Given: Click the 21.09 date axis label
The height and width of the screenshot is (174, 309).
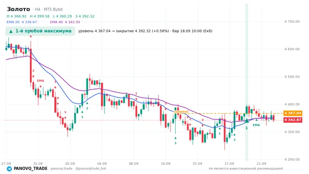Looking at the screenshot, I should pos(261,163).
